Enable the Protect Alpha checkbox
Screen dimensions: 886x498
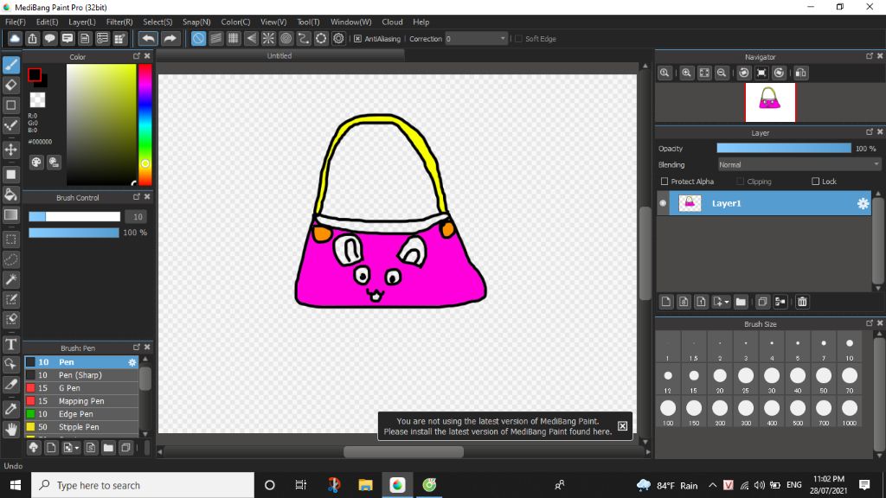664,182
